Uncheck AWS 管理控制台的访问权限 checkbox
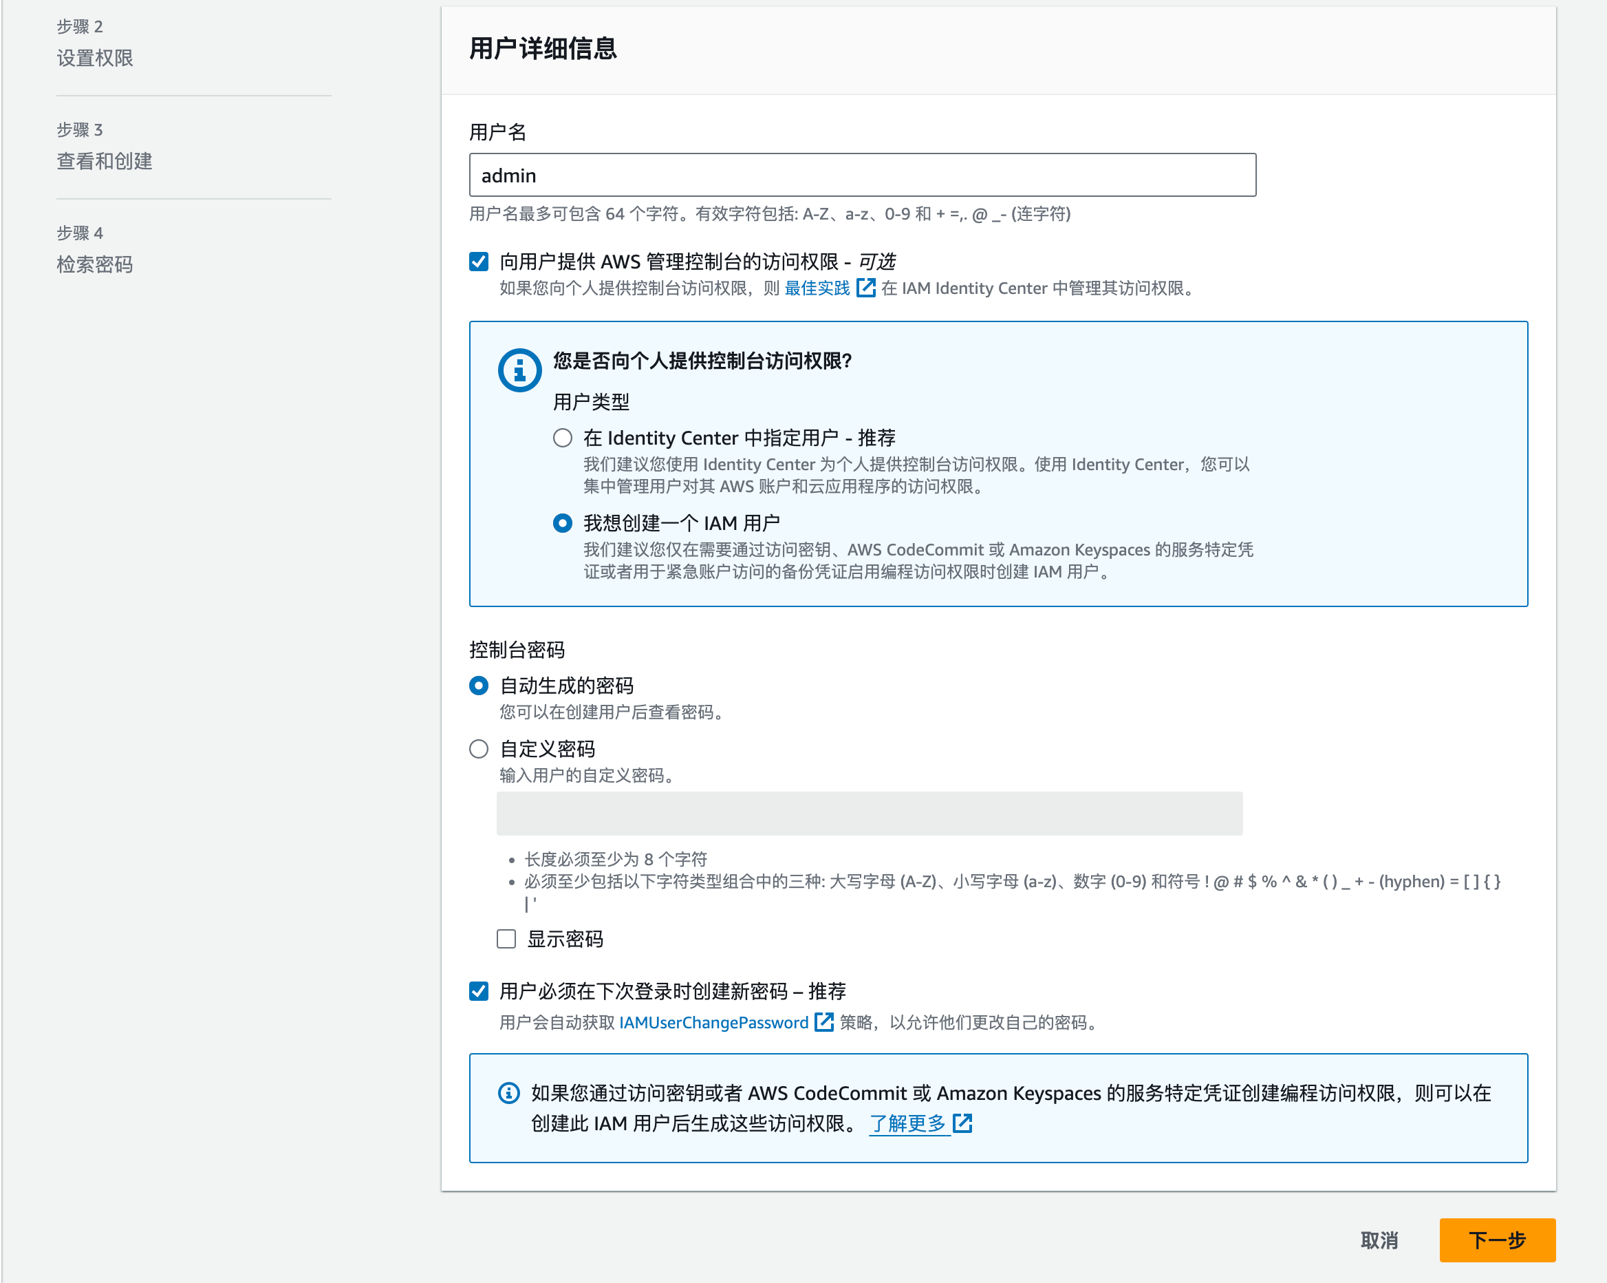This screenshot has width=1607, height=1283. 479,262
